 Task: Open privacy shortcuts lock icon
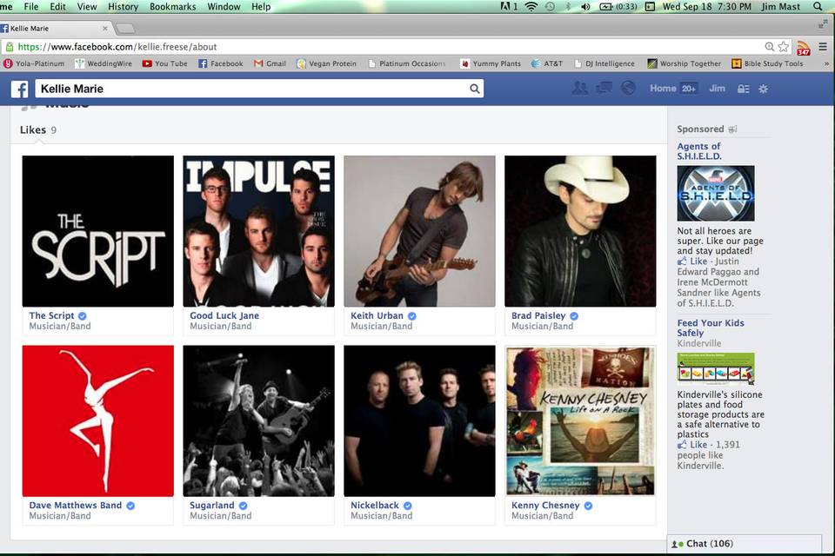(744, 89)
